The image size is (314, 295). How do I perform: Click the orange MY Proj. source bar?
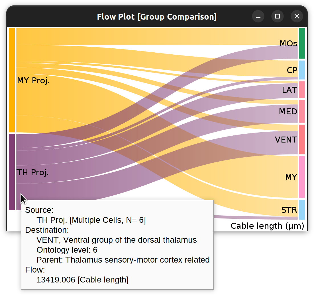[12, 80]
